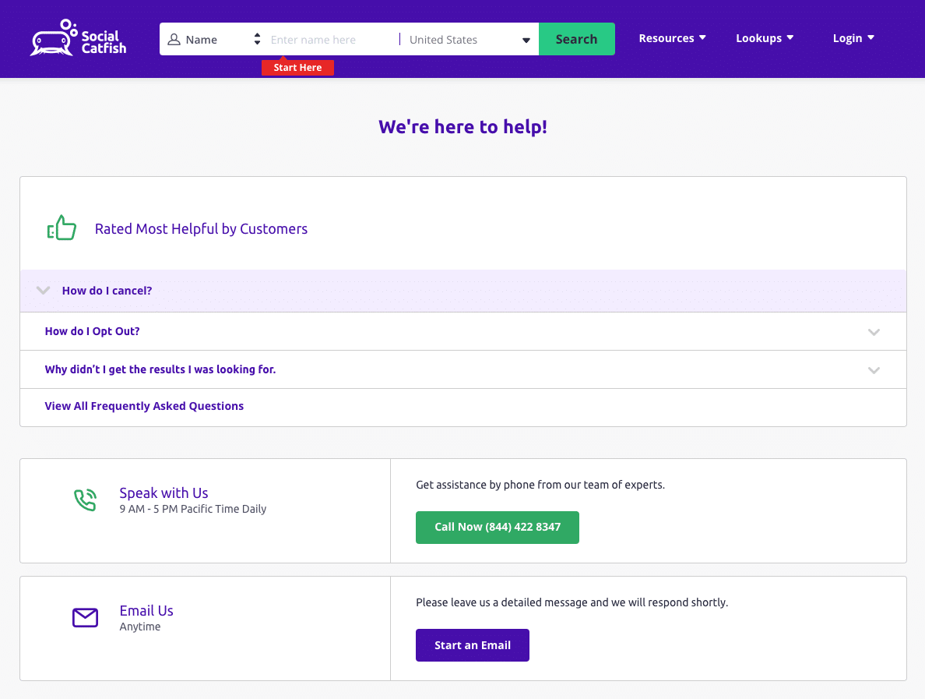
Task: Click the person icon in search type selector
Action: [174, 40]
